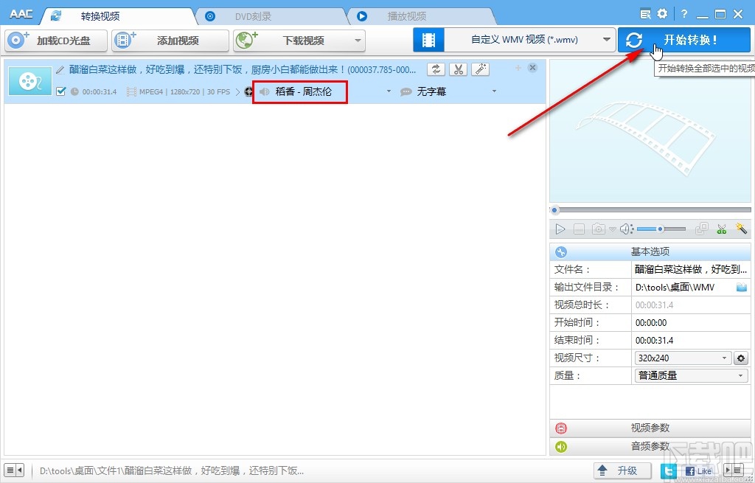Expand the 视频参数 section
The height and width of the screenshot is (483, 755).
click(x=652, y=428)
